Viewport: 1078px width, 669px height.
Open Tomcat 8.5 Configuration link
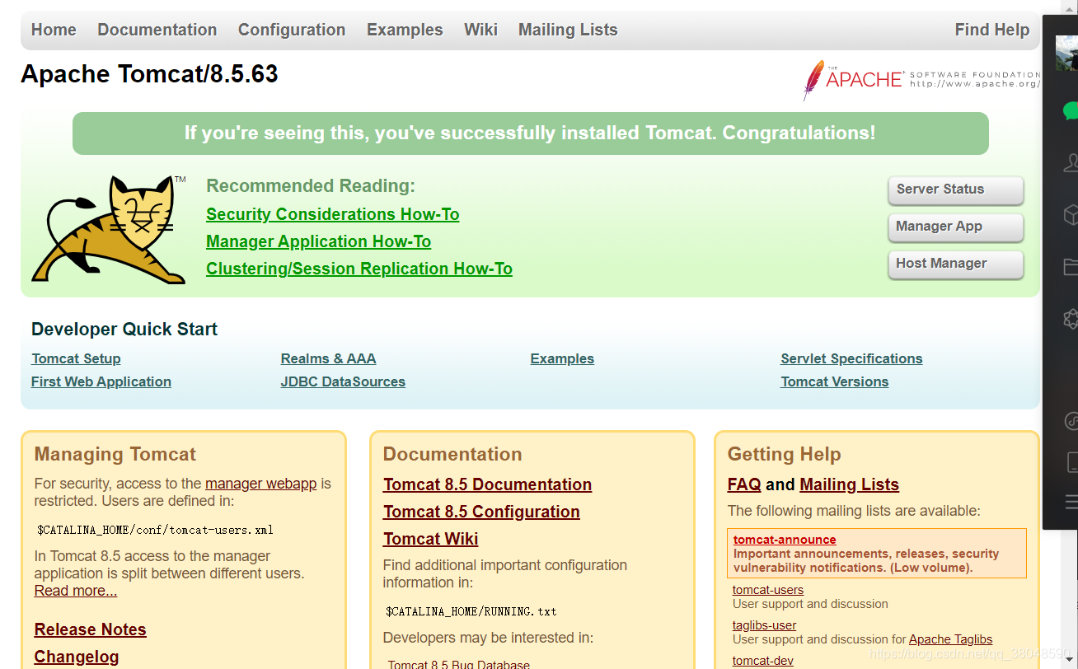click(481, 512)
